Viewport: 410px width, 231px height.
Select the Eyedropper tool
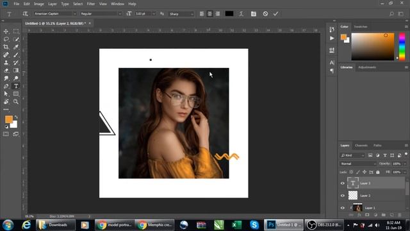tap(16, 47)
